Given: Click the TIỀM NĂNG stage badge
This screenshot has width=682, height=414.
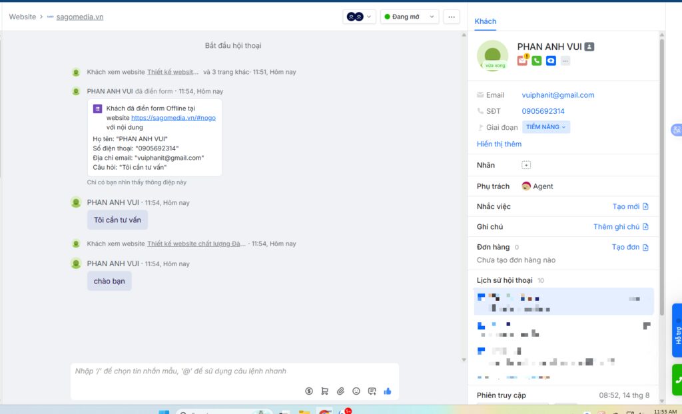Looking at the screenshot, I should pos(546,127).
